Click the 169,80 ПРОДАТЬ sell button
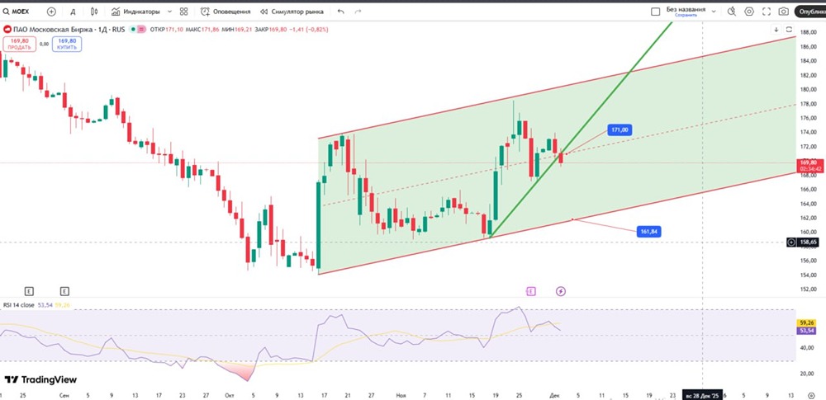This screenshot has width=826, height=400. click(20, 44)
